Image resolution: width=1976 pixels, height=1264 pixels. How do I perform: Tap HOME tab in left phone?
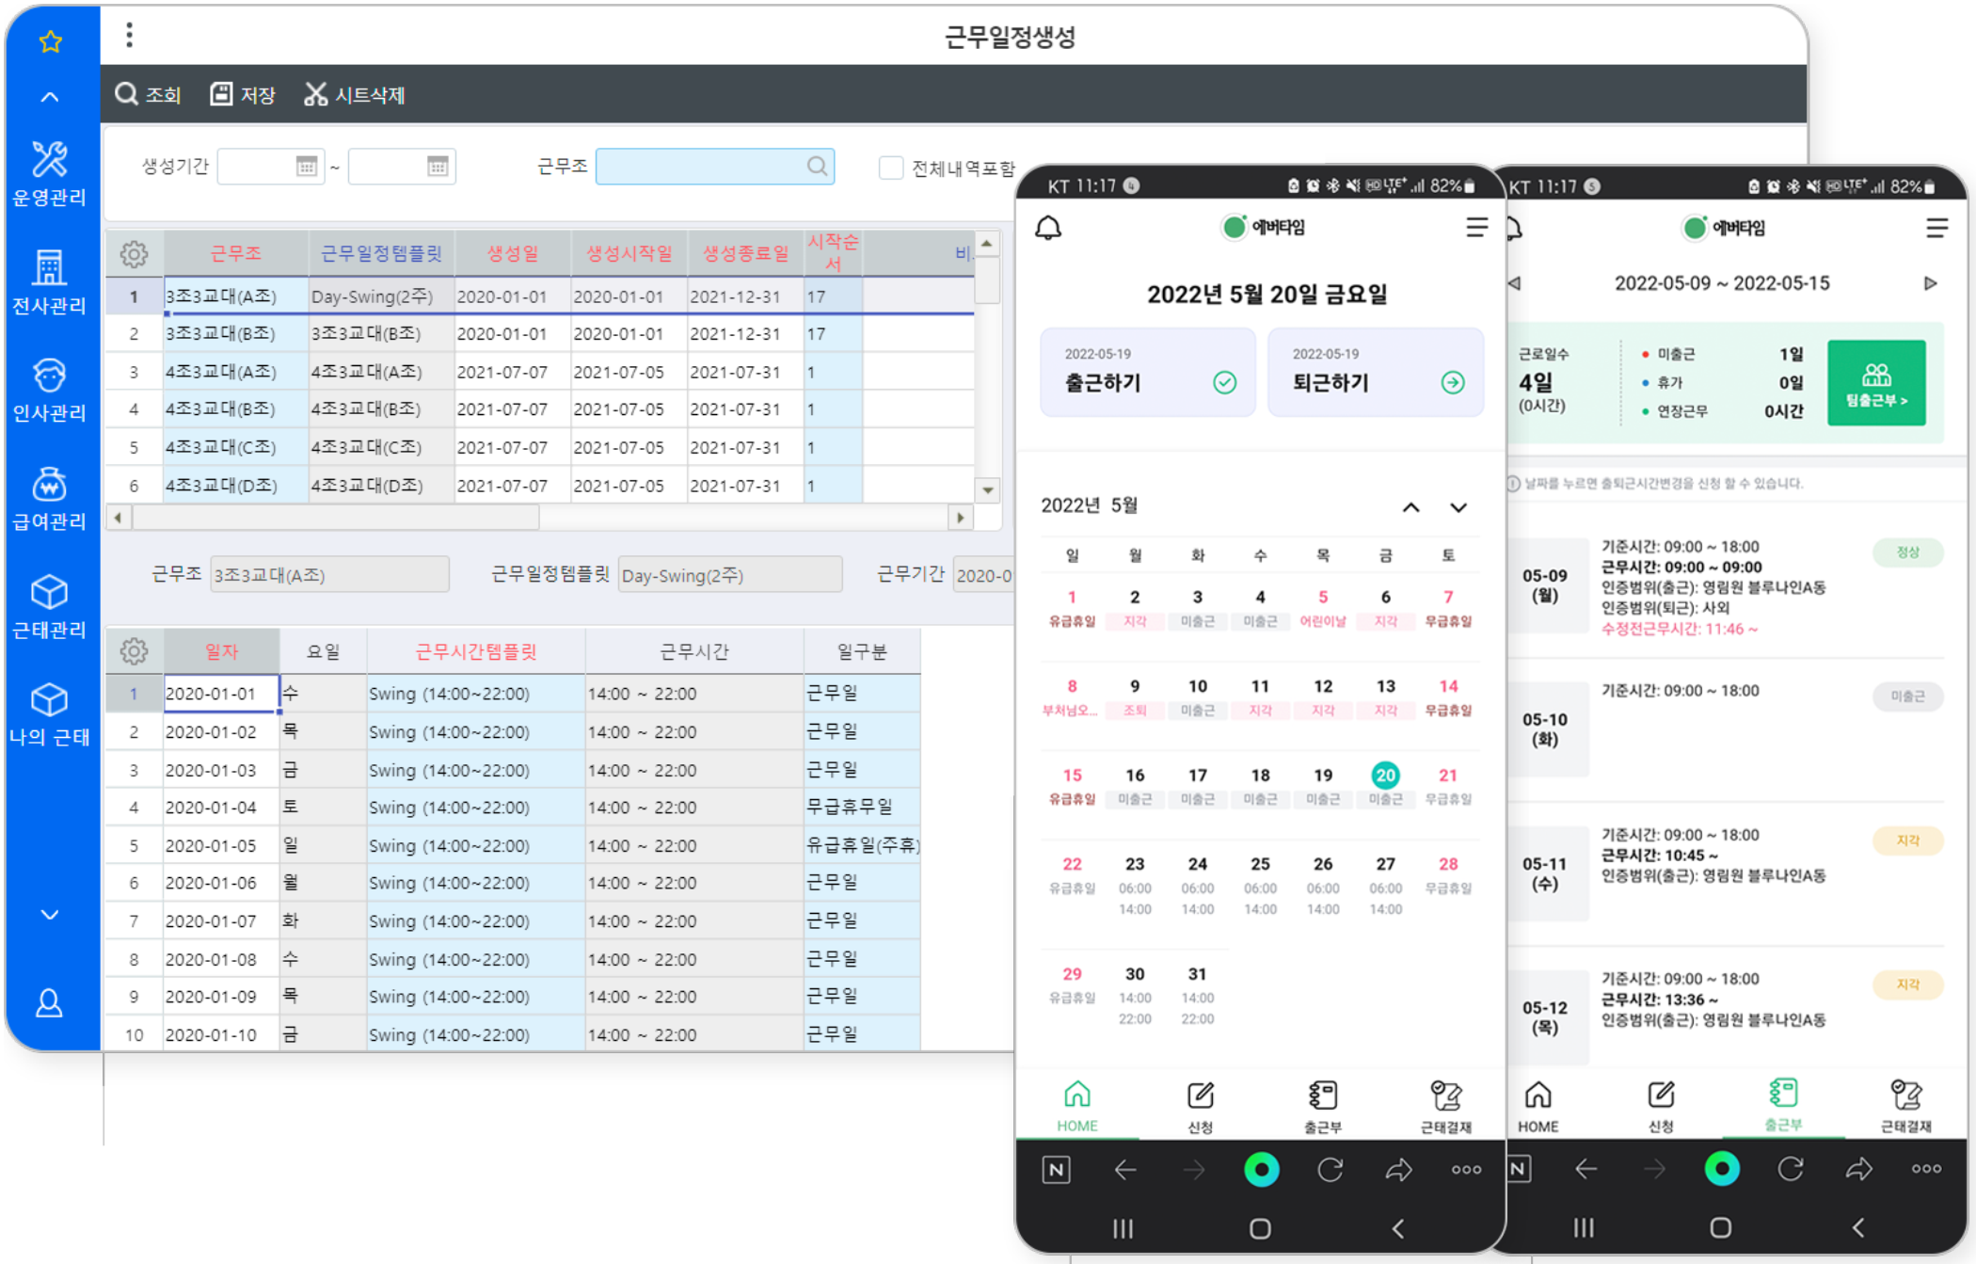tap(1077, 1106)
